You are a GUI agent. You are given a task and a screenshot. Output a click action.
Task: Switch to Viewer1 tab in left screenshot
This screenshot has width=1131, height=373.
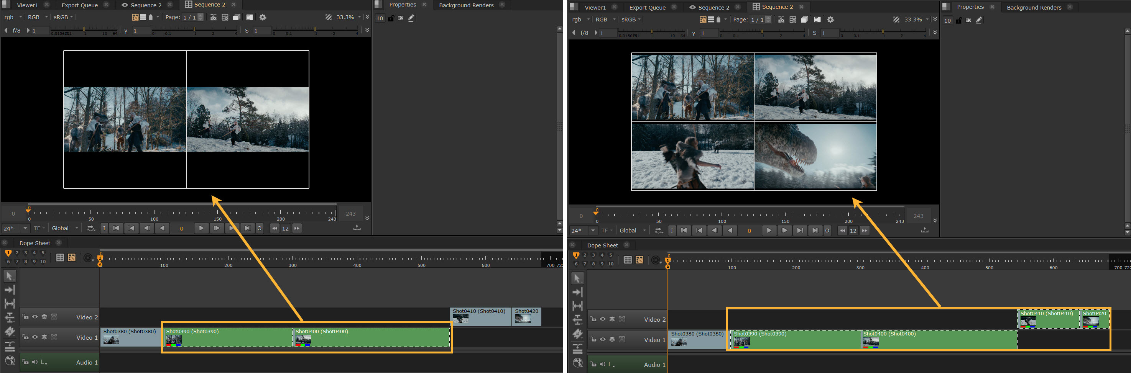pos(27,5)
